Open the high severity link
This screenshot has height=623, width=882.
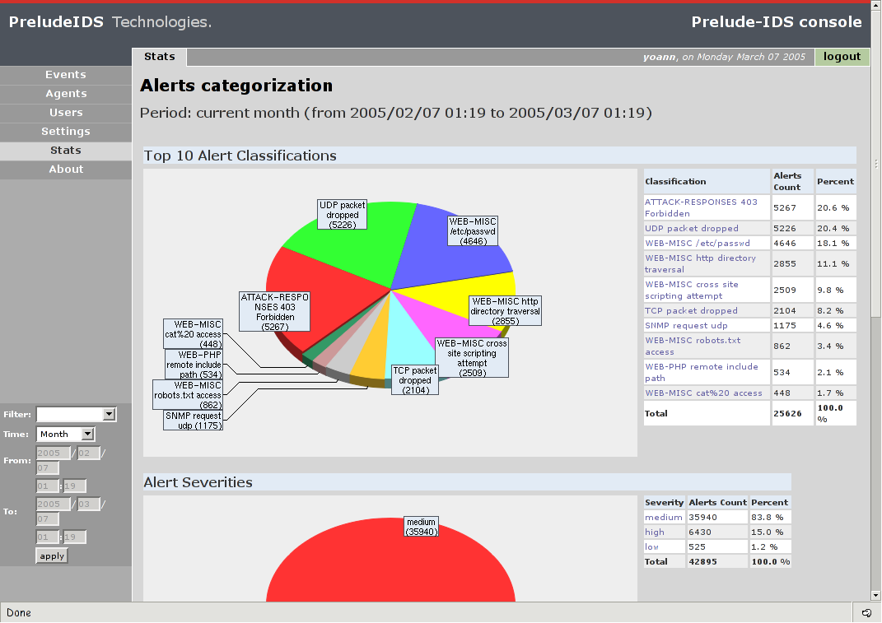point(654,532)
